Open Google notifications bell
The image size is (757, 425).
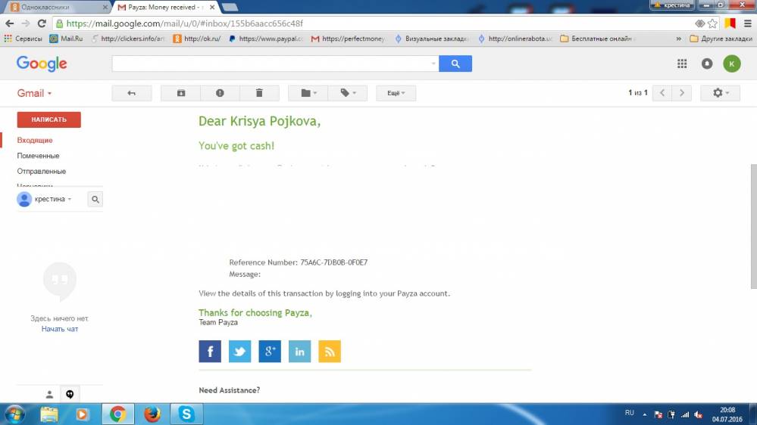tap(707, 64)
